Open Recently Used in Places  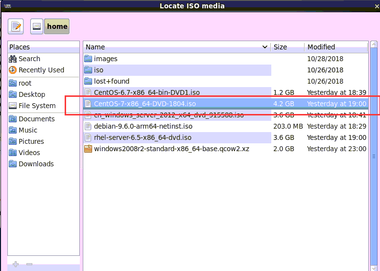pos(41,70)
